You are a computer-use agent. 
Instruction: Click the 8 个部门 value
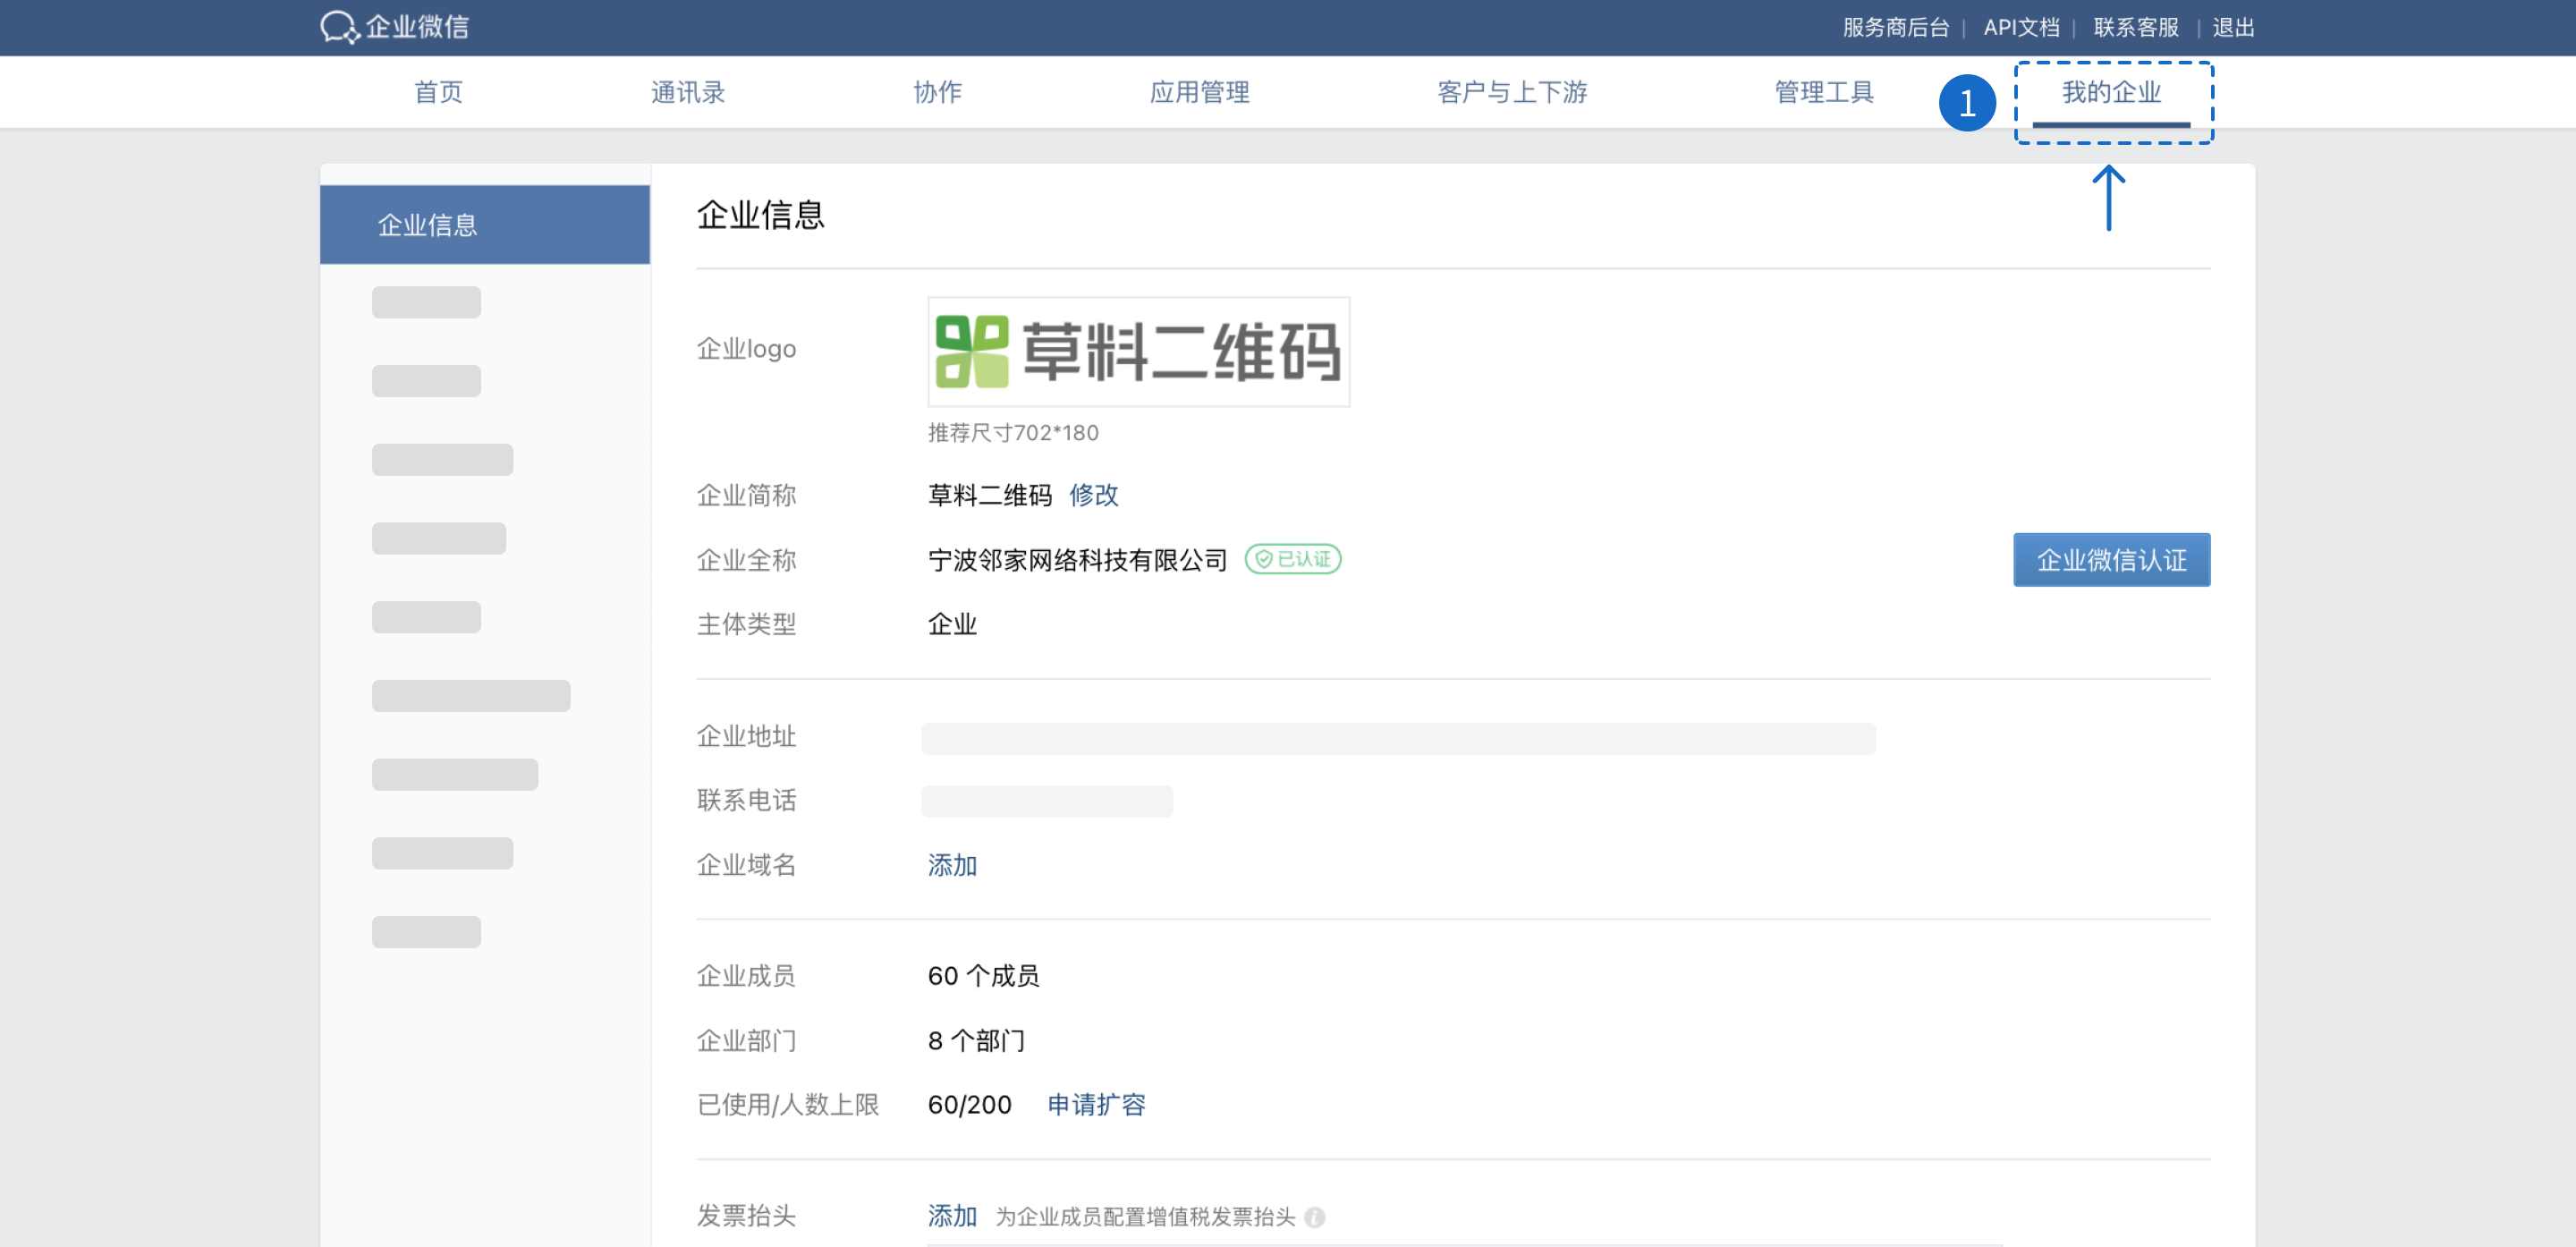(976, 1040)
